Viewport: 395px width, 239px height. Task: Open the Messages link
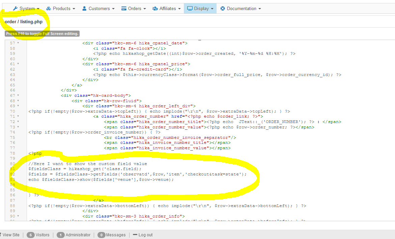coord(116,235)
